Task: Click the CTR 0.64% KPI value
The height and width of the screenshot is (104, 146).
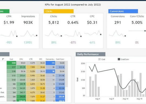Action: point(73,22)
